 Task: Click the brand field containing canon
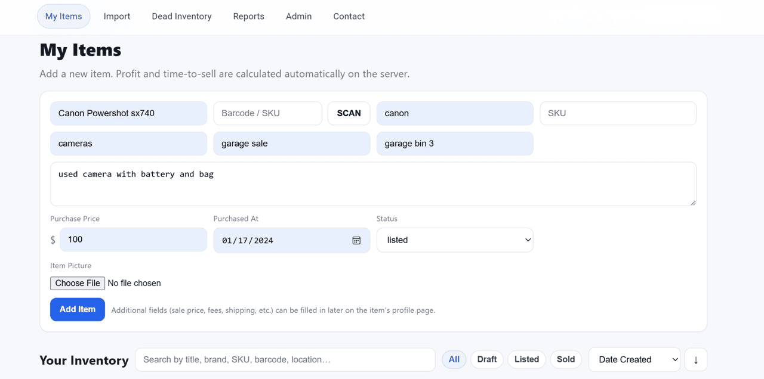pyautogui.click(x=455, y=113)
